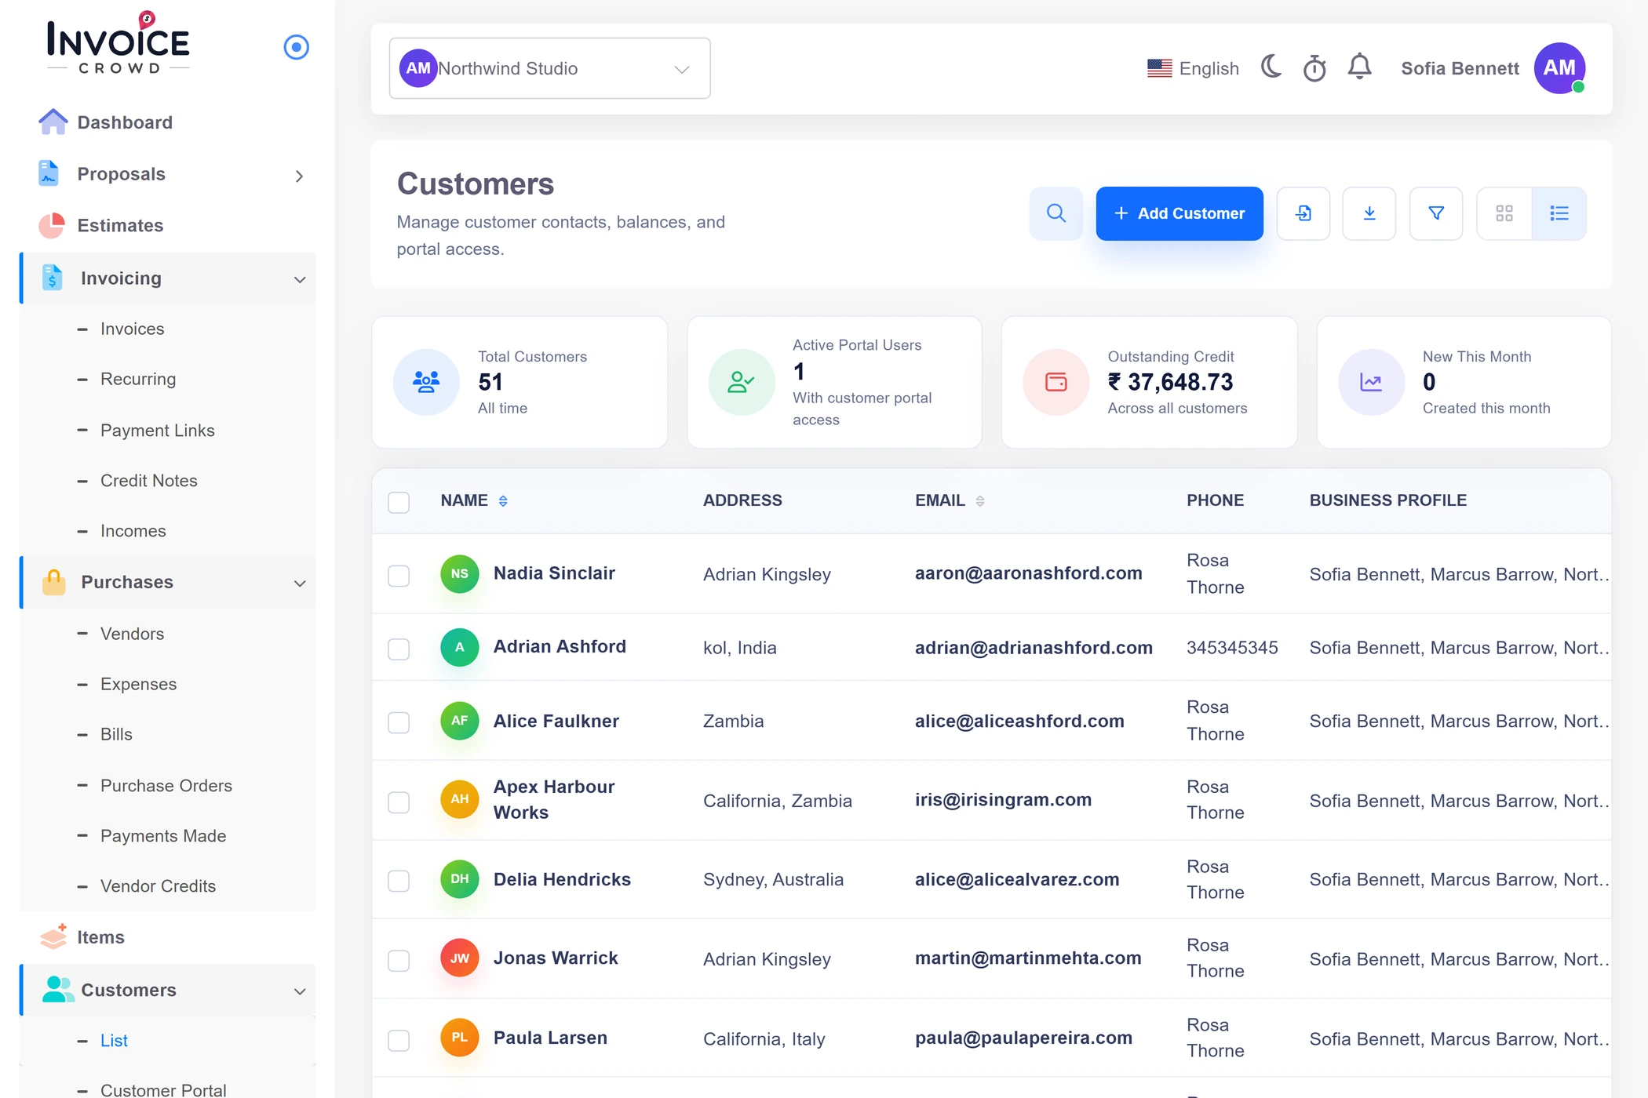Open Customer Portal in the sidebar
The image size is (1648, 1098).
tap(163, 1089)
